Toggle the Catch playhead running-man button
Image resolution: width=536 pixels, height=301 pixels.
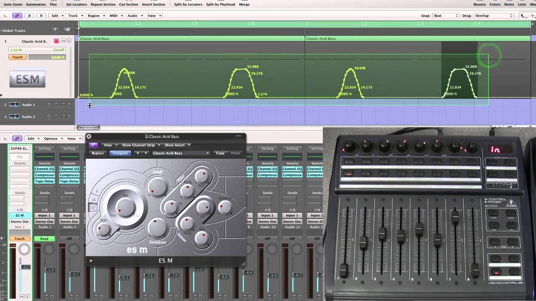click(29, 15)
